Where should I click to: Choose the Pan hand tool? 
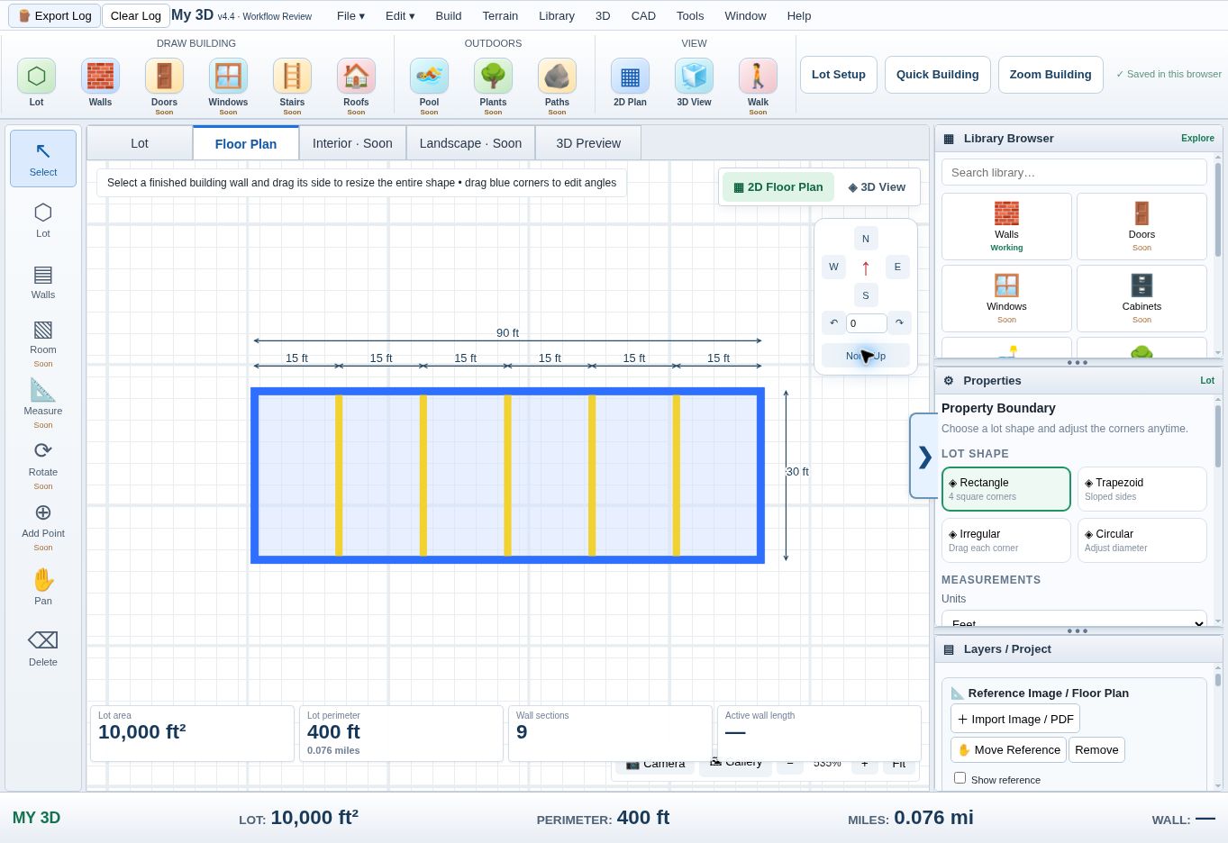pyautogui.click(x=43, y=587)
